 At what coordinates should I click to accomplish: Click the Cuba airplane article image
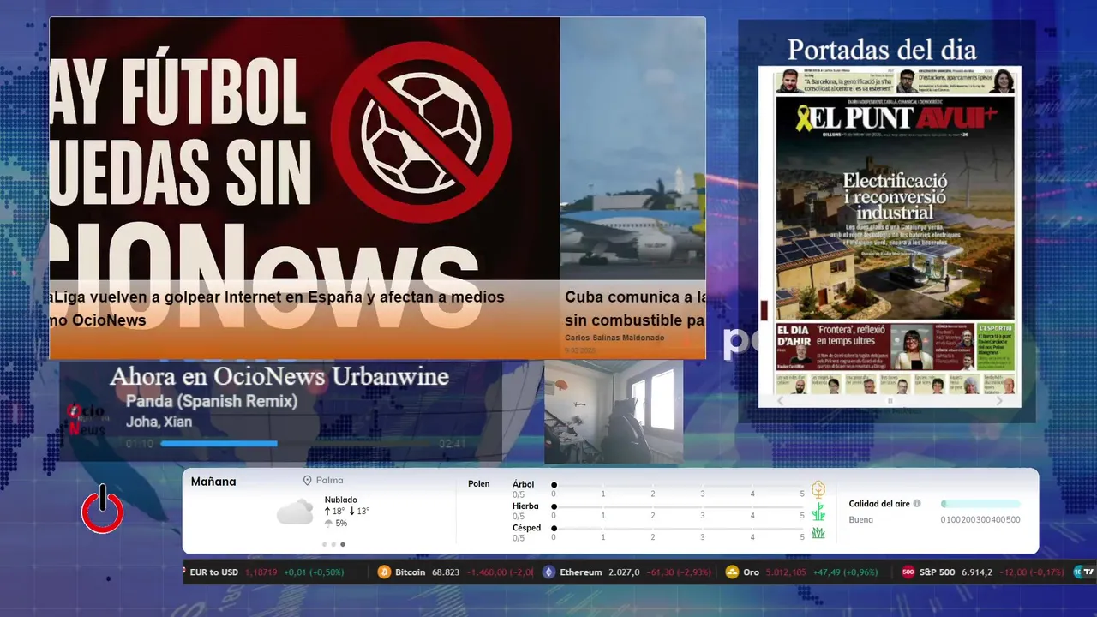pos(633,148)
